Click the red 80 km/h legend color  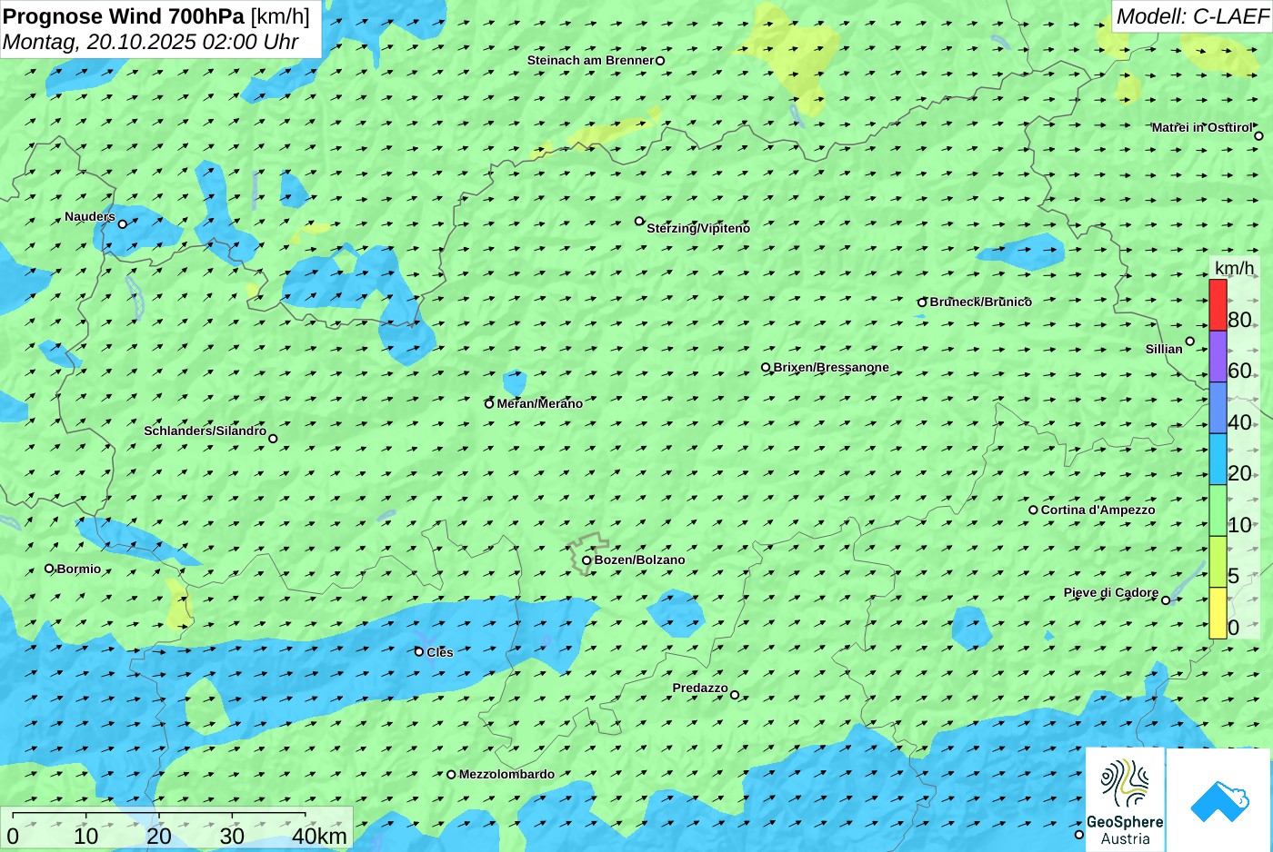point(1218,305)
